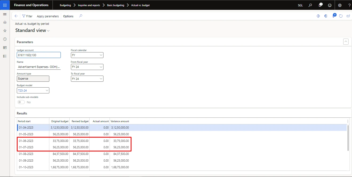Viewport: 352px width, 177px height.
Task: Open the Fiscal calendar dropdown
Action: pyautogui.click(x=101, y=55)
